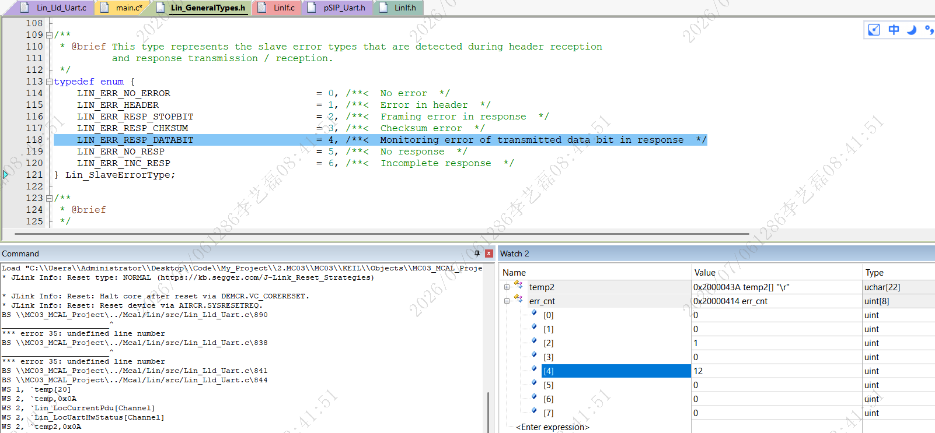This screenshot has height=433, width=935.
Task: Toggle Chinese punctuation mode icon
Action: [929, 30]
